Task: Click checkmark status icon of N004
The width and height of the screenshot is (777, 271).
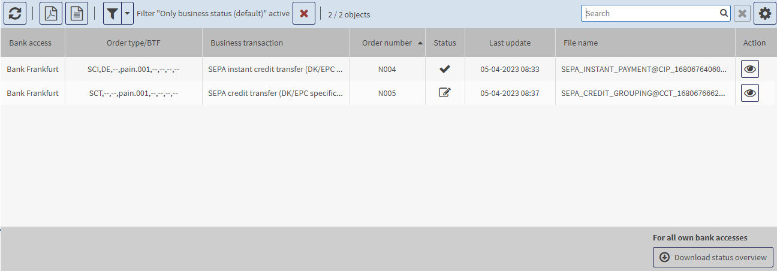Action: click(445, 69)
